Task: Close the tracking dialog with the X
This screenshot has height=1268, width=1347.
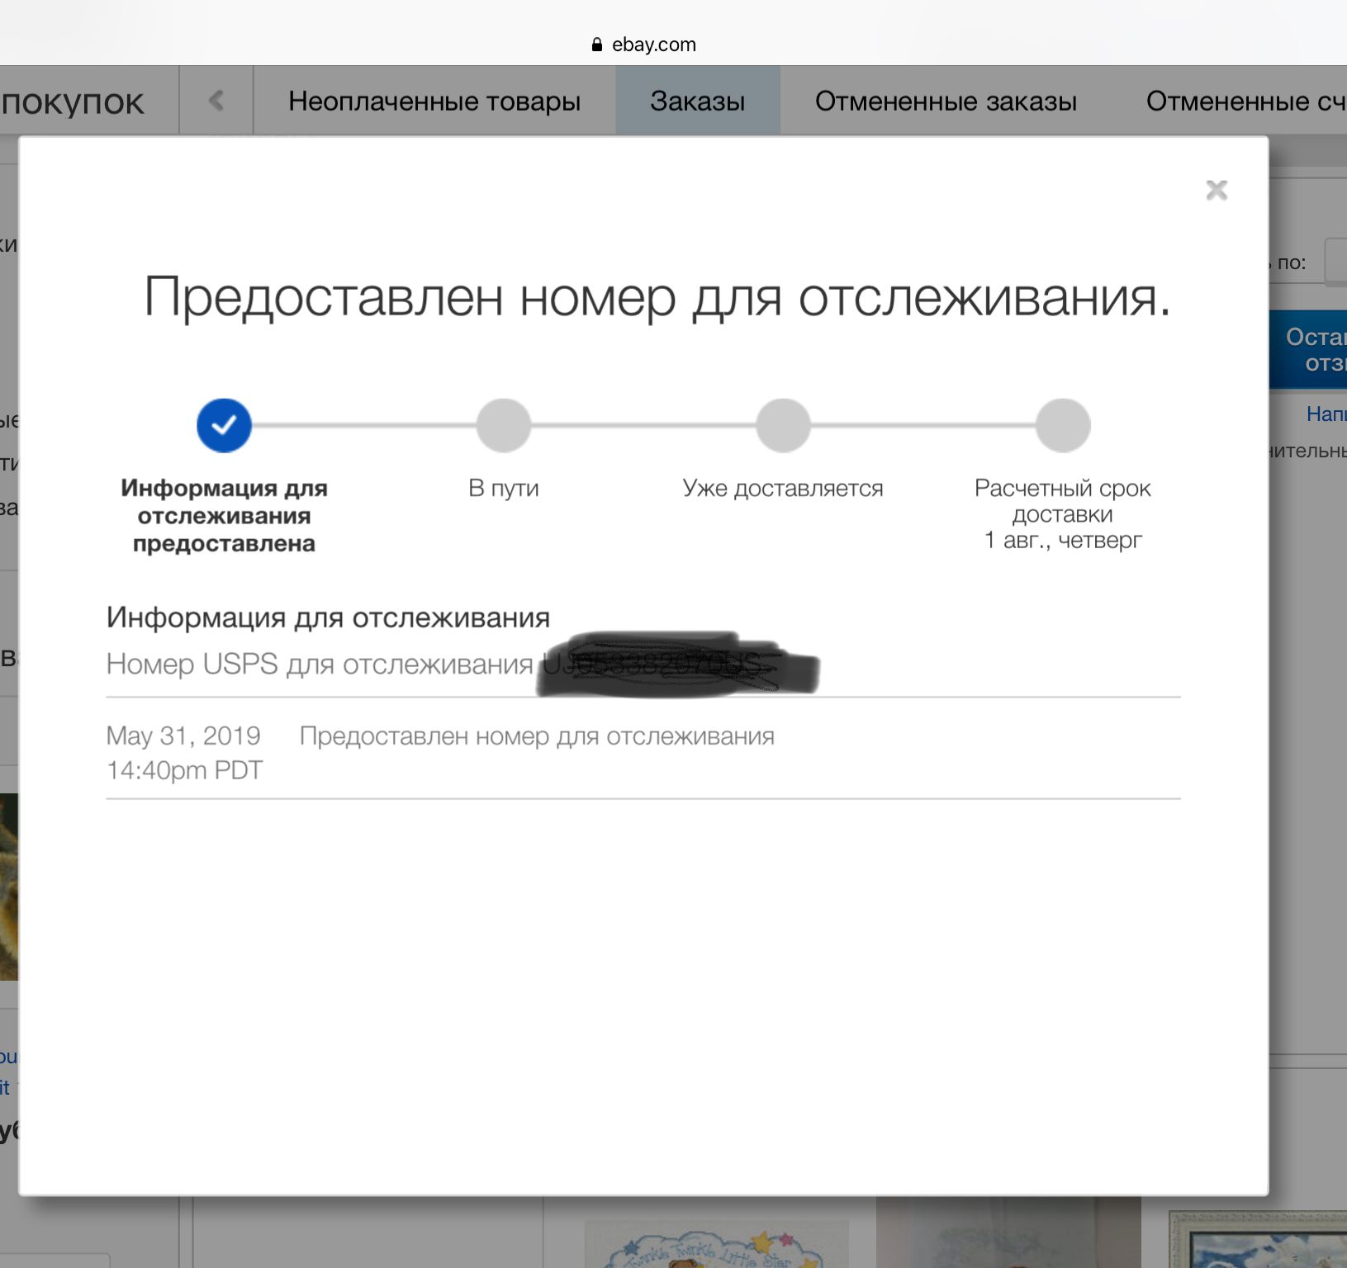Action: (x=1217, y=190)
